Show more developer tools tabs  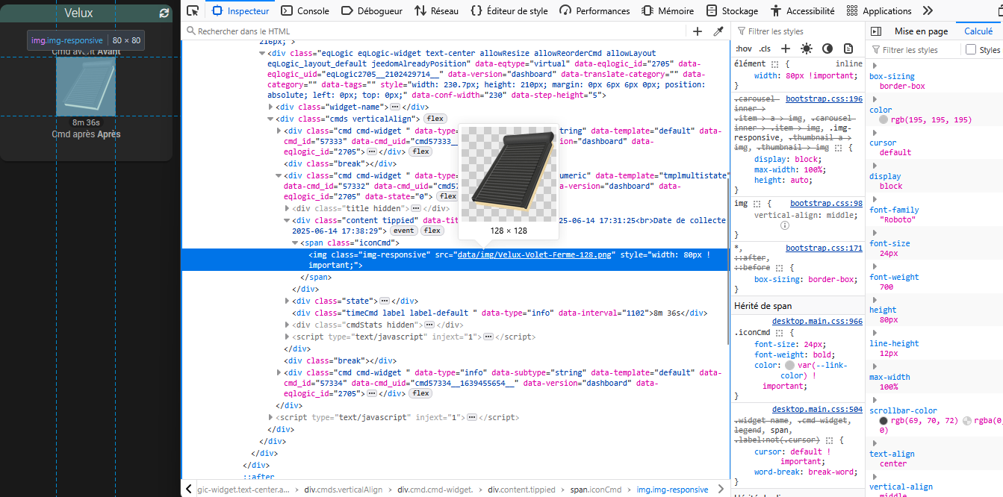[928, 10]
